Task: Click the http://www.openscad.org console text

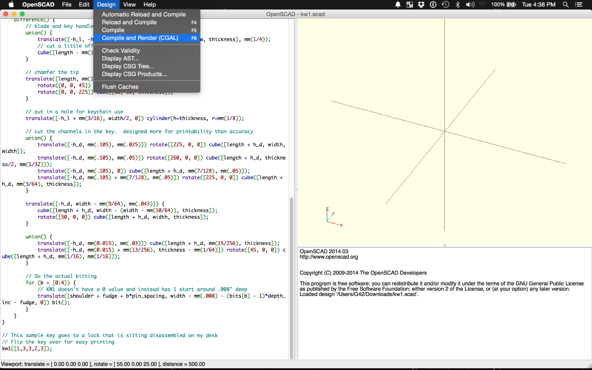Action: pyautogui.click(x=329, y=257)
